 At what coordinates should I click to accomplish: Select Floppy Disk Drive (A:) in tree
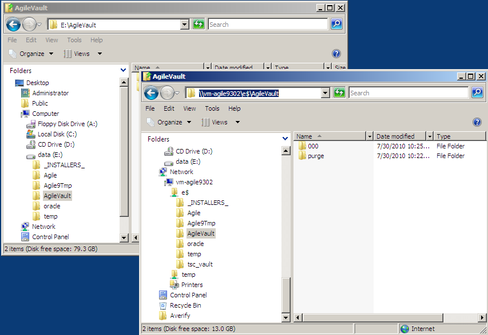coord(68,124)
